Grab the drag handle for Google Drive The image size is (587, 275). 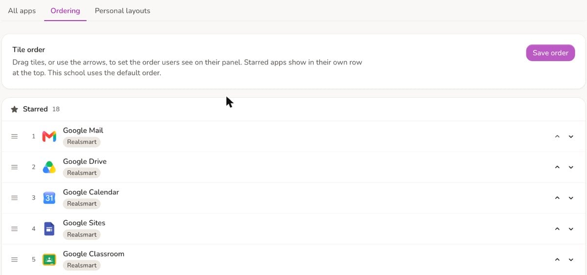15,167
